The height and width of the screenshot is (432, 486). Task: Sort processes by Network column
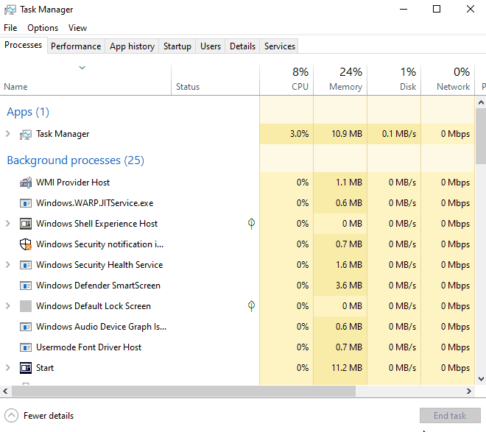pos(448,80)
